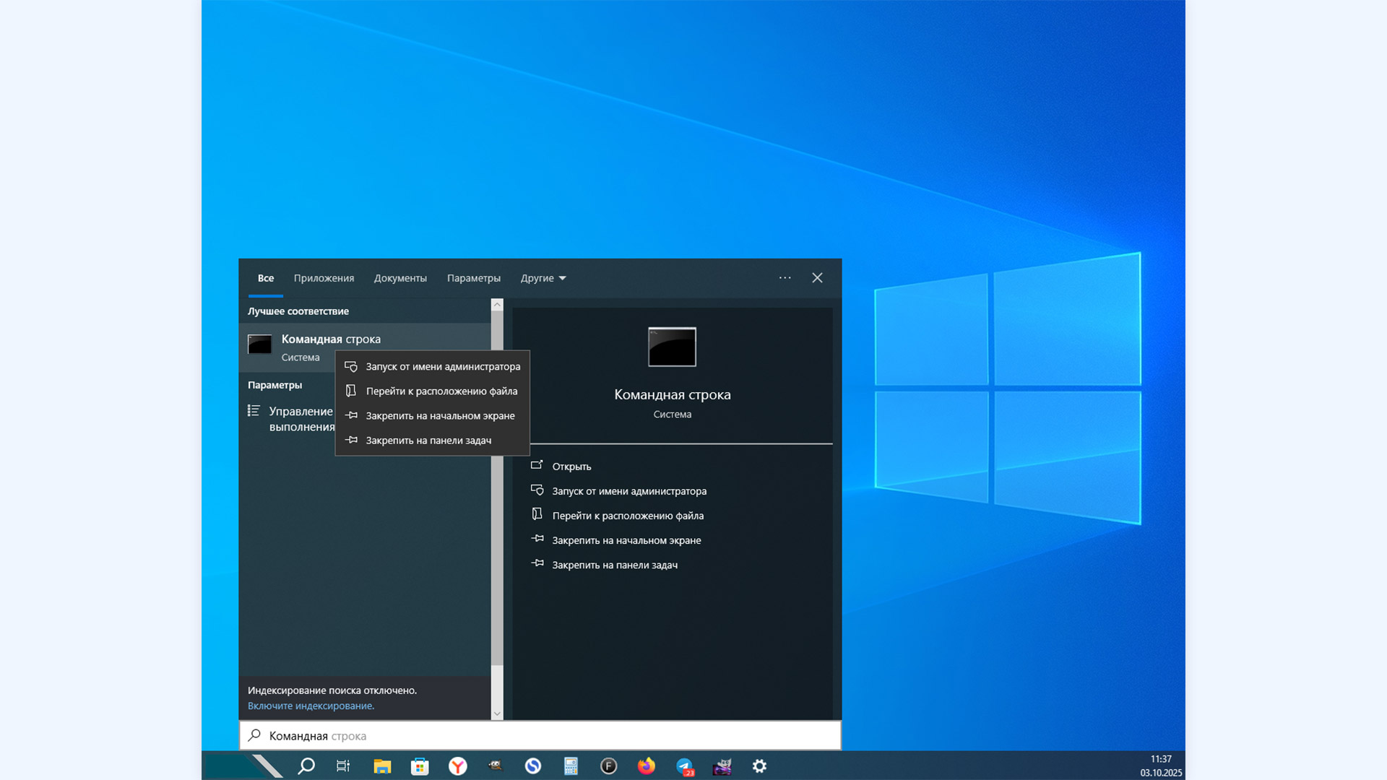Click 'Открыть' in the right preview pane
The height and width of the screenshot is (780, 1387).
click(x=571, y=467)
